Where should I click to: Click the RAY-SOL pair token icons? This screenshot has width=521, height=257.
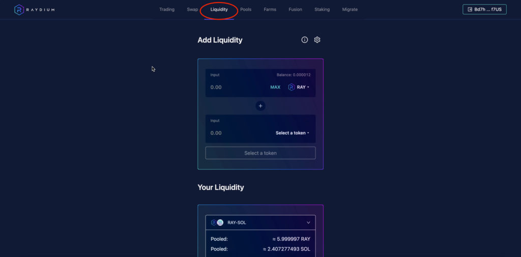pyautogui.click(x=217, y=222)
